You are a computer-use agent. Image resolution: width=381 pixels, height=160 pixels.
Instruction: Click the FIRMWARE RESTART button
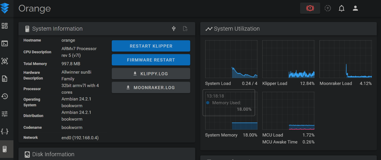151,60
